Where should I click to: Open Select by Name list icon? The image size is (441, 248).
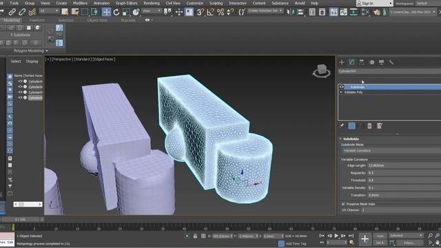[x=75, y=12]
